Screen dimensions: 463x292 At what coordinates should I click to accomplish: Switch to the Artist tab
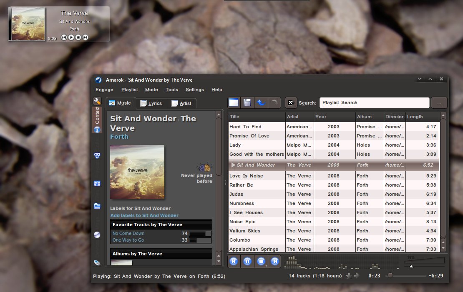(181, 103)
